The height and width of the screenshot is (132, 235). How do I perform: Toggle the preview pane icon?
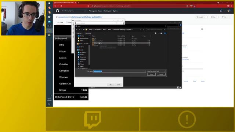161,33
